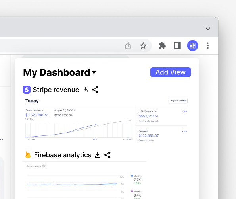Click the $2,931,556.34 comparison amount
The height and width of the screenshot is (199, 236).
pos(63,115)
